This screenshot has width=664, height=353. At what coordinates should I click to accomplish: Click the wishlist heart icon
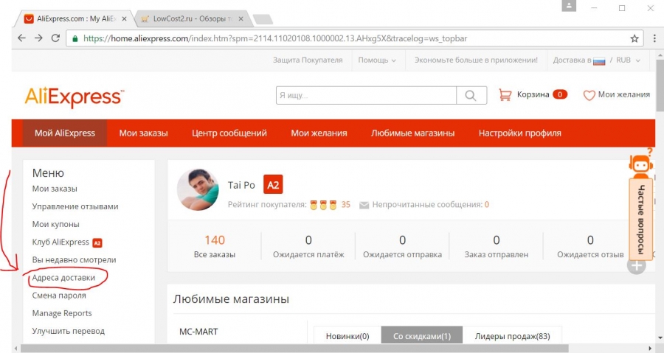click(589, 96)
